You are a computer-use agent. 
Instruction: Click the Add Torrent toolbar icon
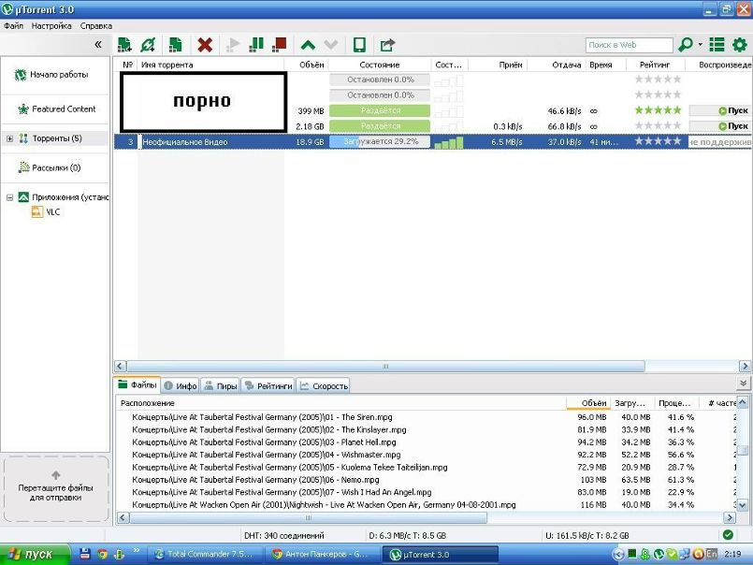(x=124, y=44)
